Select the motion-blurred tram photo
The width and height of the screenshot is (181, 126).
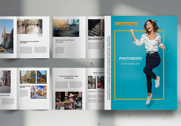[66, 28]
